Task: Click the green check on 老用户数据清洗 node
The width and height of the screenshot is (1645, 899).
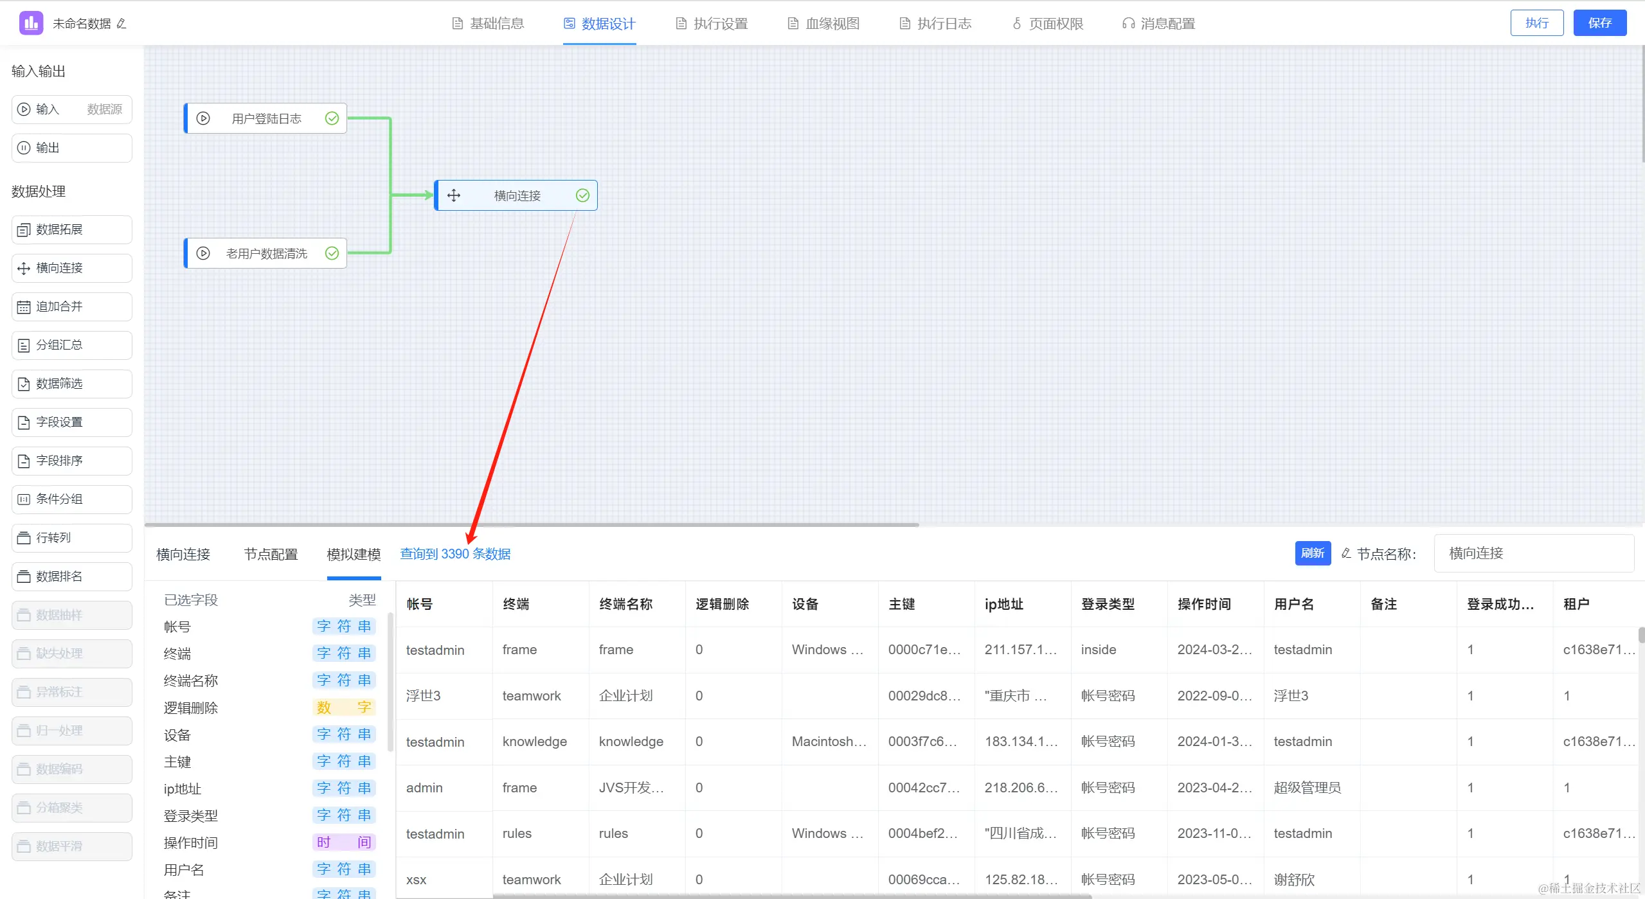Action: point(332,253)
